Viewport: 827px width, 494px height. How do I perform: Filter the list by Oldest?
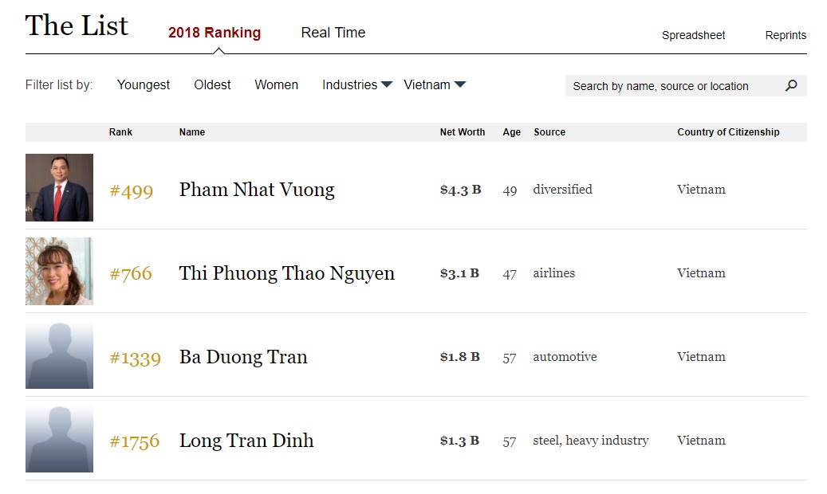tap(211, 84)
